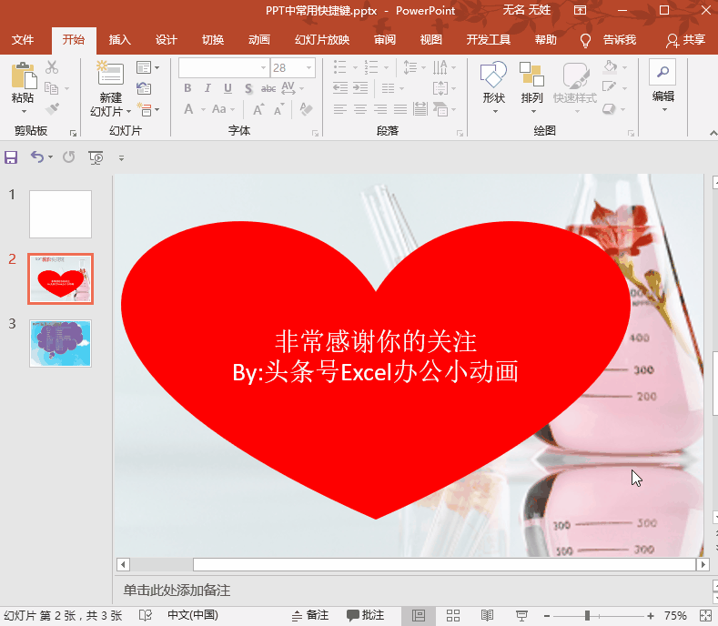
Task: Toggle Align Left for paragraph
Action: [x=339, y=109]
